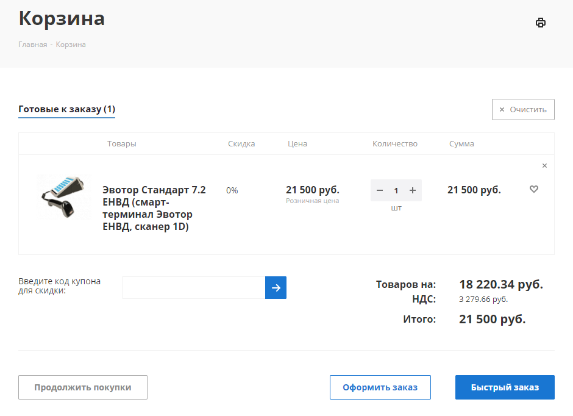This screenshot has width=573, height=416.
Task: Select the Готовые к заказу (1) tab
Action: (x=67, y=109)
